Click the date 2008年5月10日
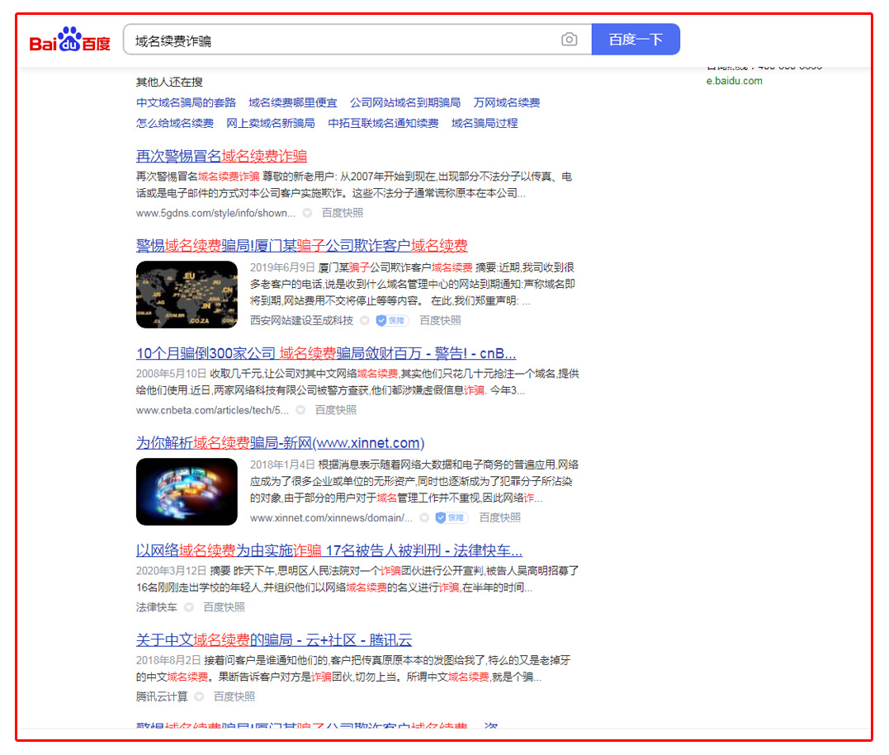Image resolution: width=889 pixels, height=755 pixels. pyautogui.click(x=171, y=374)
